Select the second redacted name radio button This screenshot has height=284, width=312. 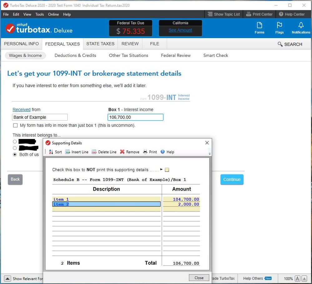pos(15,148)
